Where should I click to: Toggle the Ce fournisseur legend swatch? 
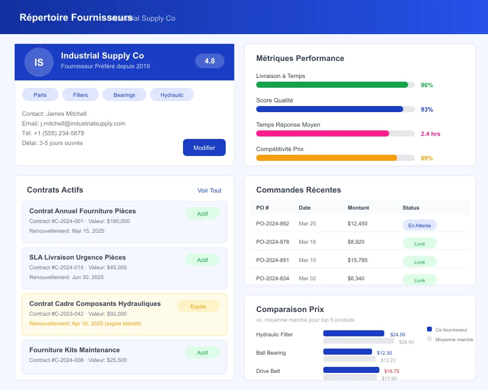(x=428, y=328)
